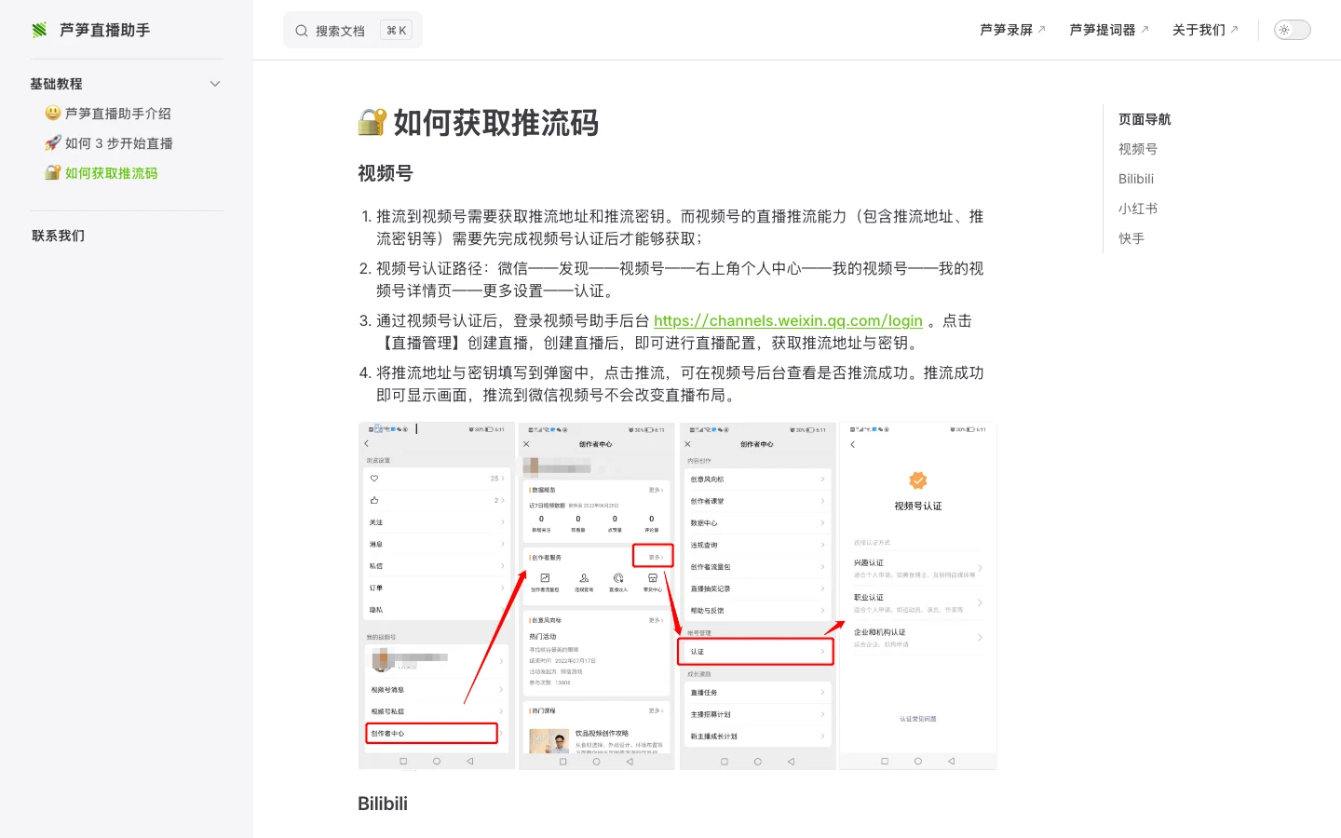Click the 视频号 section heading in the article
Viewport: 1341px width, 838px height.
point(386,173)
